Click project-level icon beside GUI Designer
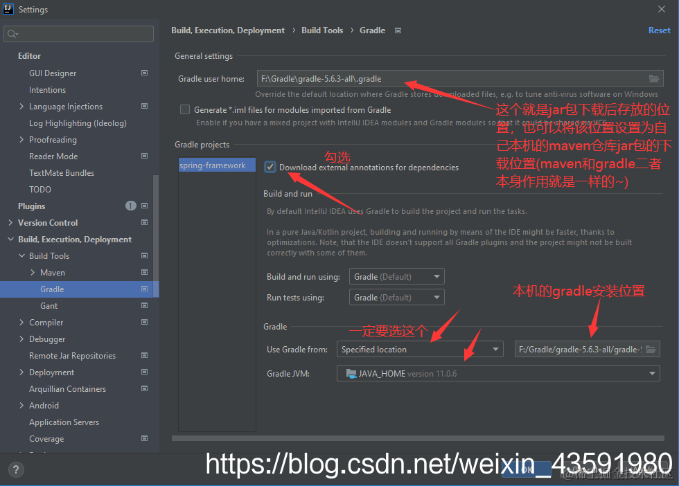 coord(145,73)
